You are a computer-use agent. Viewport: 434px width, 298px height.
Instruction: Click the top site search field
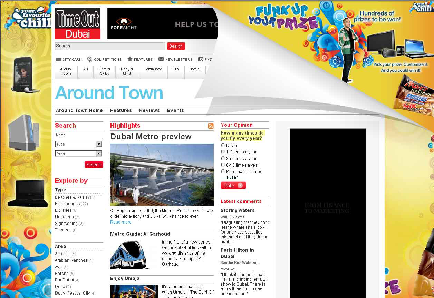[110, 46]
